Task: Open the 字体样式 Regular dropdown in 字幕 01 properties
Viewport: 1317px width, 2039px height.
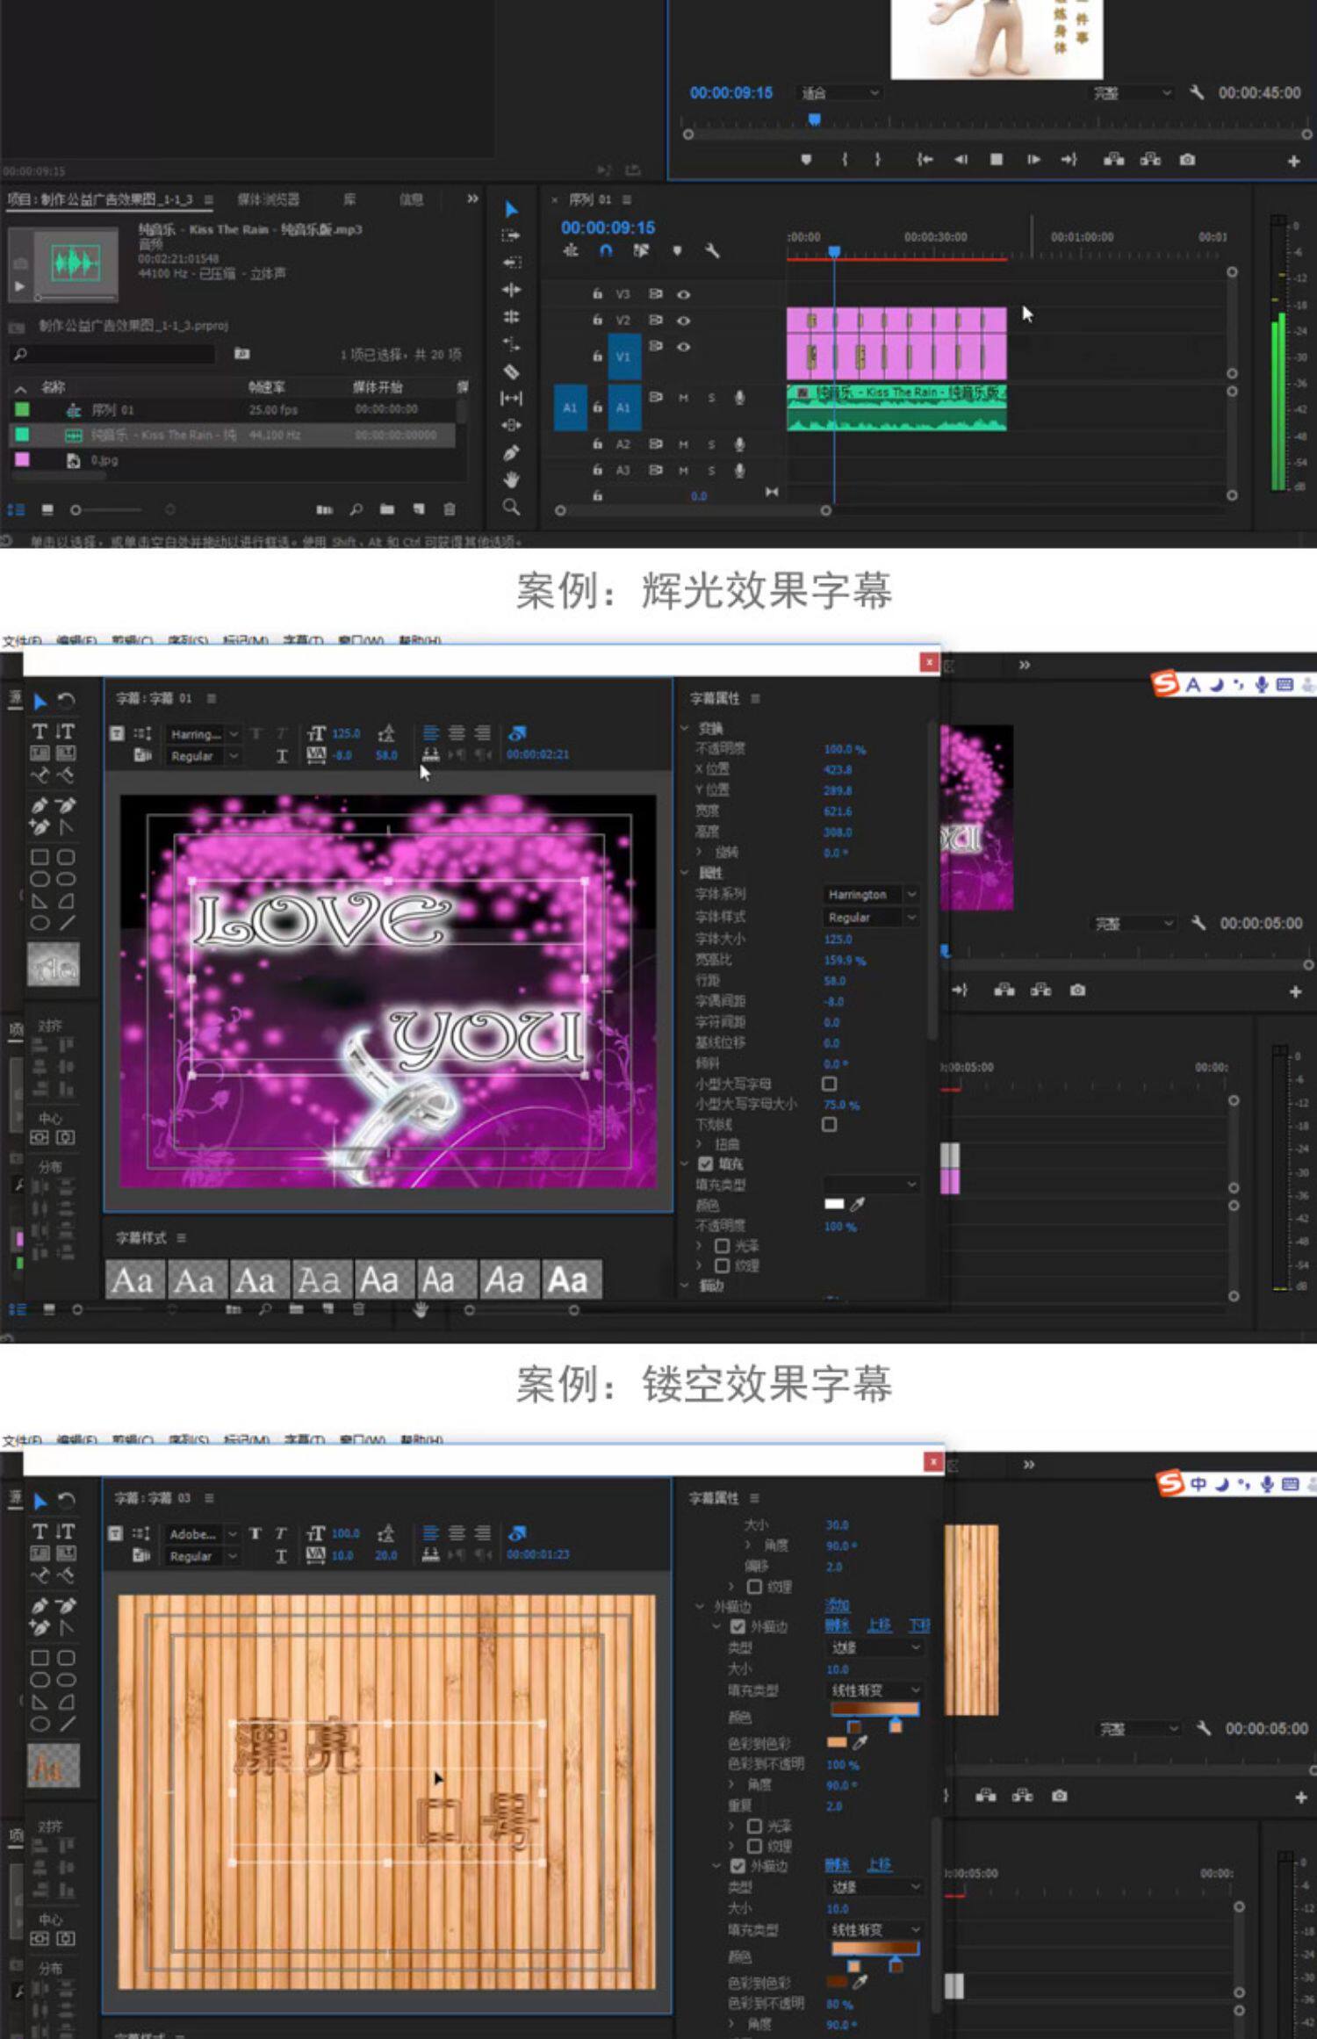Action: pyautogui.click(x=871, y=917)
